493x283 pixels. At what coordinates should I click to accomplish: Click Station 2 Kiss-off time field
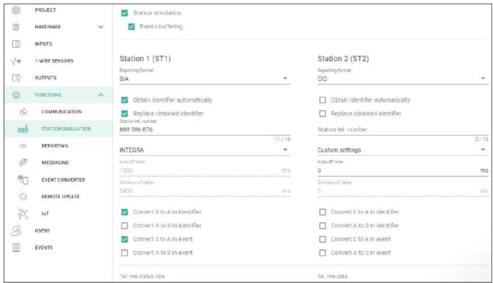pos(402,170)
